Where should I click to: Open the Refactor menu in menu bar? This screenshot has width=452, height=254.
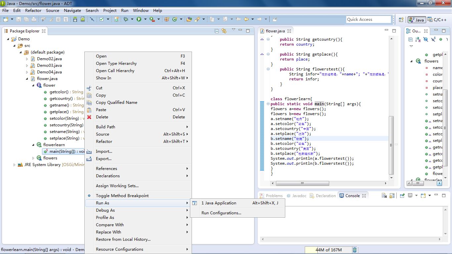33,10
